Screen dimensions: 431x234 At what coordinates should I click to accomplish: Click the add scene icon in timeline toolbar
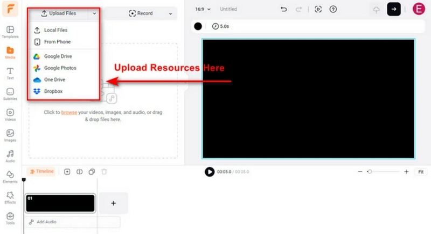pyautogui.click(x=67, y=172)
